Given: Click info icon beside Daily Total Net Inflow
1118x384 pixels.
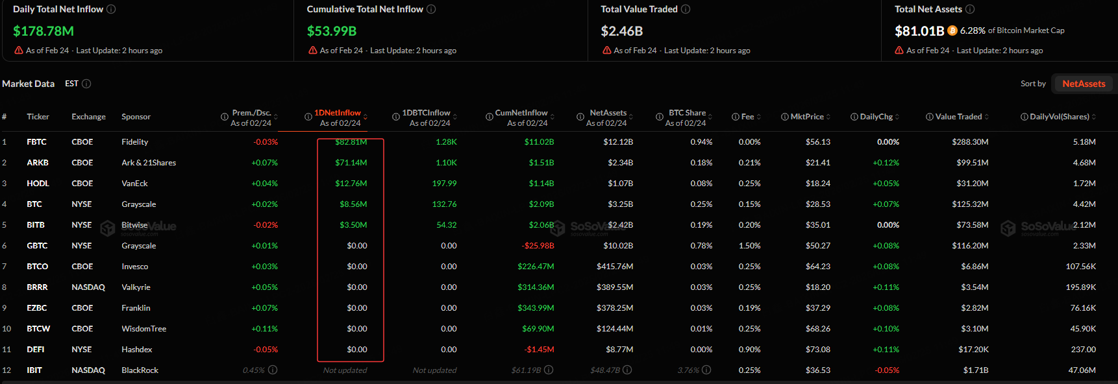Looking at the screenshot, I should [x=111, y=9].
